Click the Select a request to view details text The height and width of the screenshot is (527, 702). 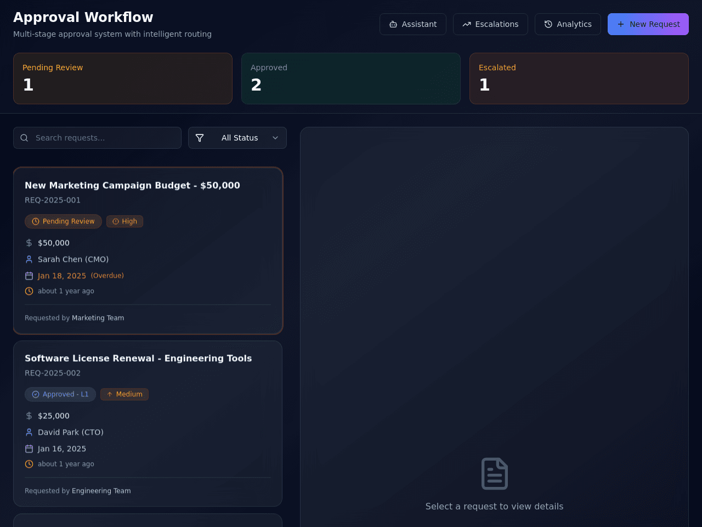(495, 506)
